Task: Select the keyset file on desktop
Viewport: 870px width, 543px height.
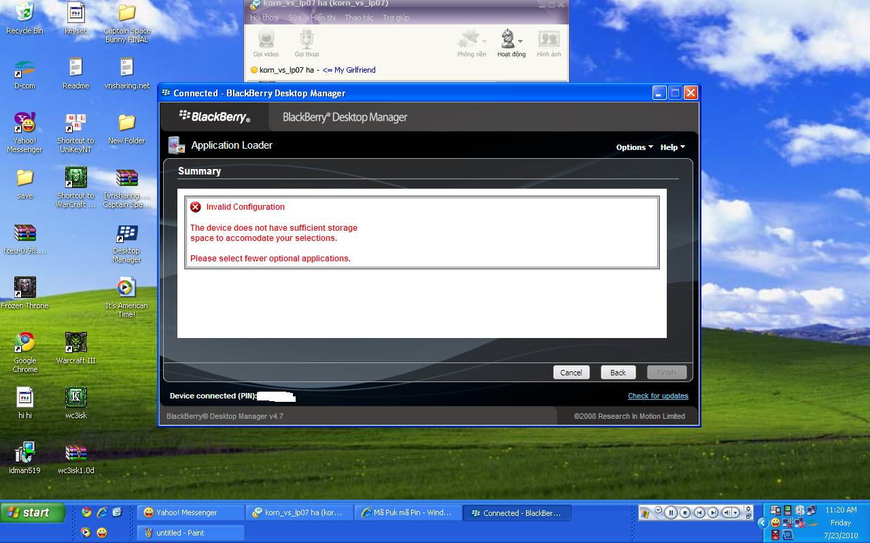Action: [x=75, y=18]
